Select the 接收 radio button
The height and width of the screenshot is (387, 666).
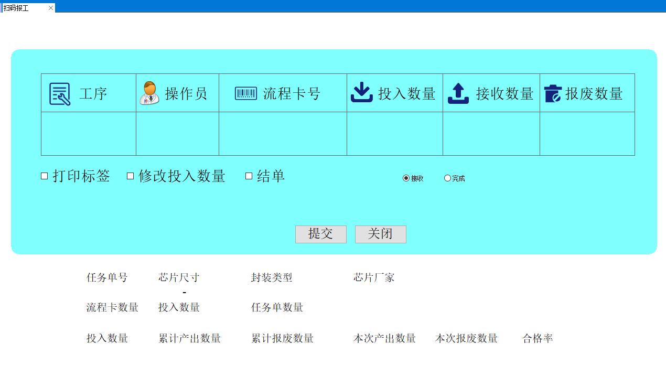tap(406, 178)
